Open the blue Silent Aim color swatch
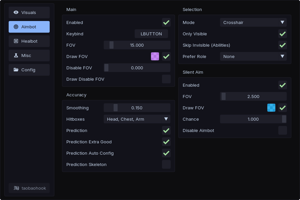Viewport: 300px width, 200px height. pyautogui.click(x=271, y=108)
